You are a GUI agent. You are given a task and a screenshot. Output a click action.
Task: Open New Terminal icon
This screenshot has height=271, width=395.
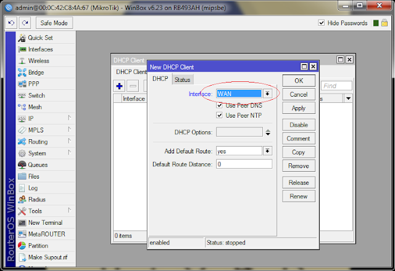22,223
